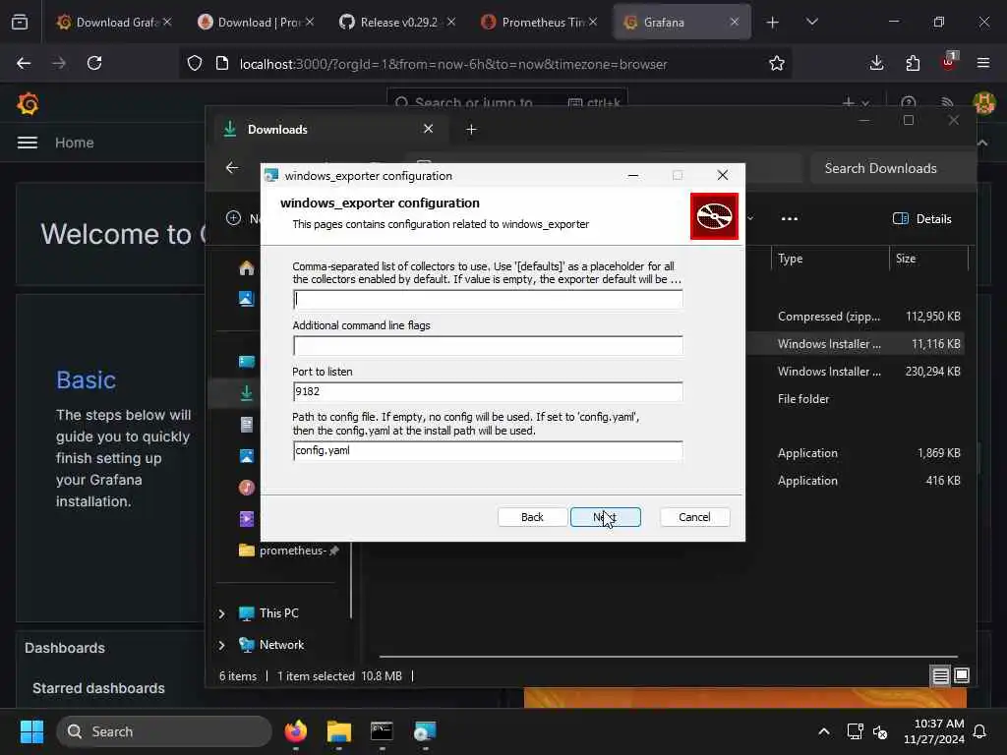The width and height of the screenshot is (1007, 755).
Task: Close the Downloads Explorer tab
Action: [429, 129]
